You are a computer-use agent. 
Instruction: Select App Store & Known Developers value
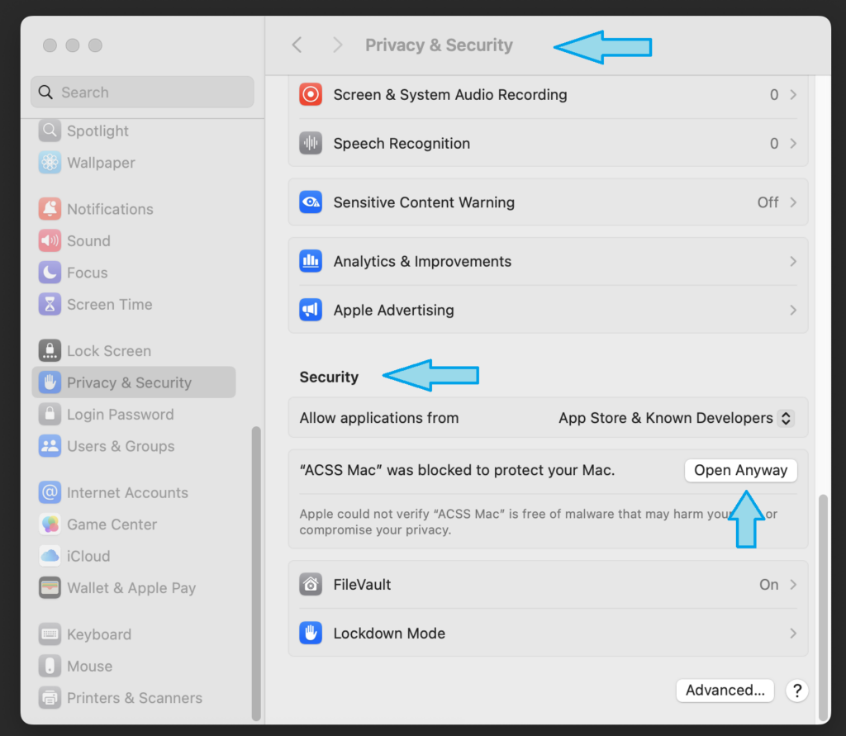point(666,418)
